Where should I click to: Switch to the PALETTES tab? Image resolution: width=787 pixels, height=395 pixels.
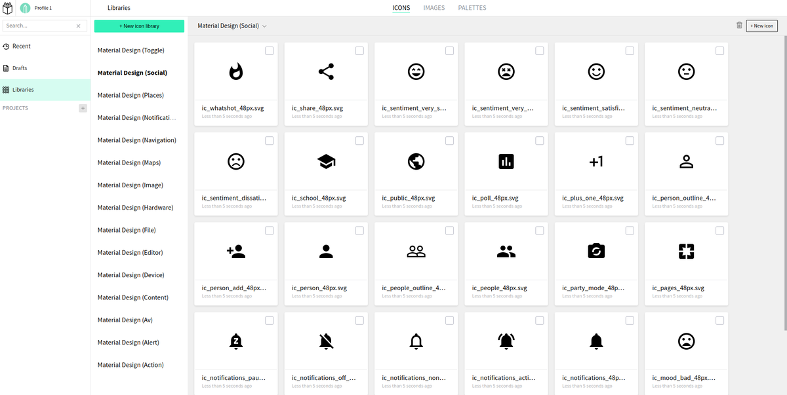point(472,8)
